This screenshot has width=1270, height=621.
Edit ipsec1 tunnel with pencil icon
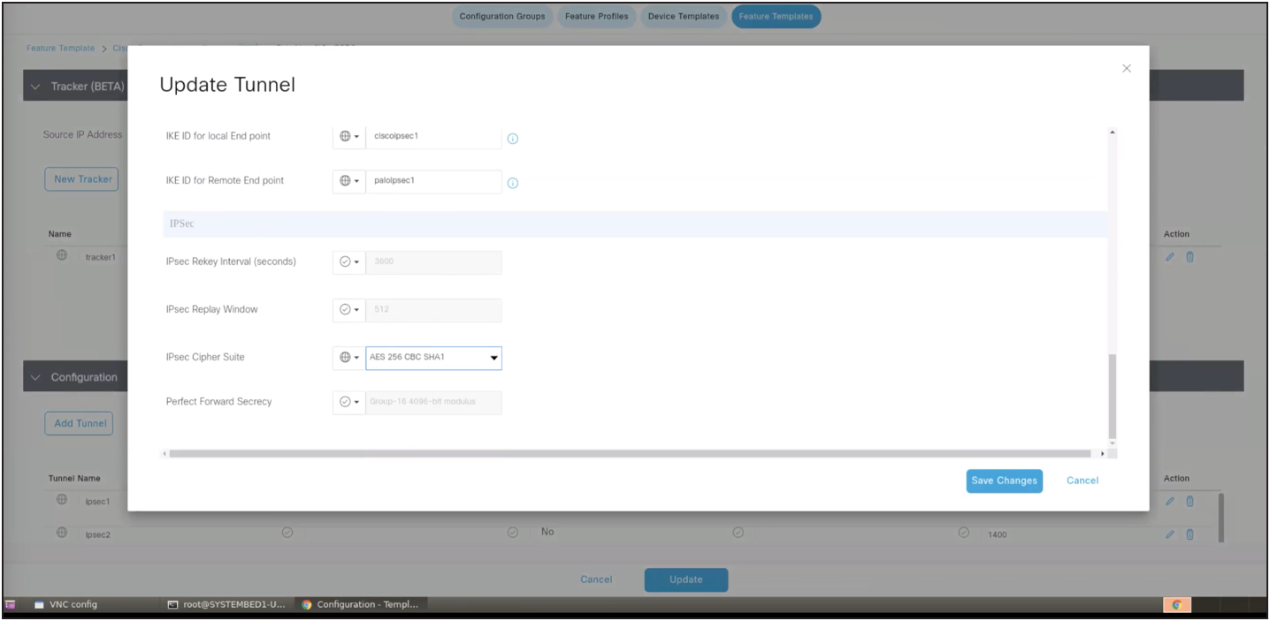tap(1170, 501)
